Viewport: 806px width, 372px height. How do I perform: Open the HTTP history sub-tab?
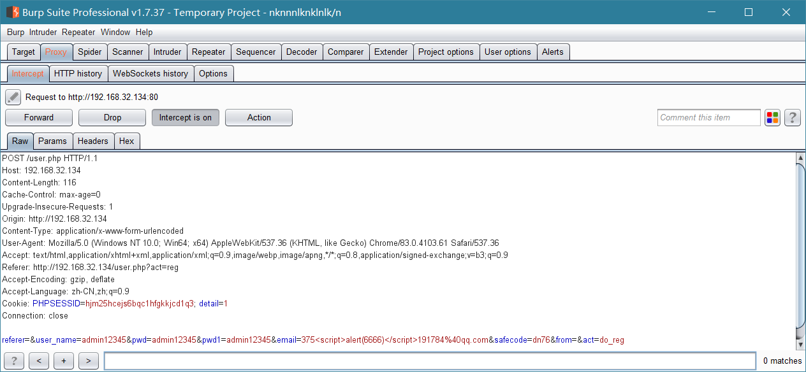(78, 73)
